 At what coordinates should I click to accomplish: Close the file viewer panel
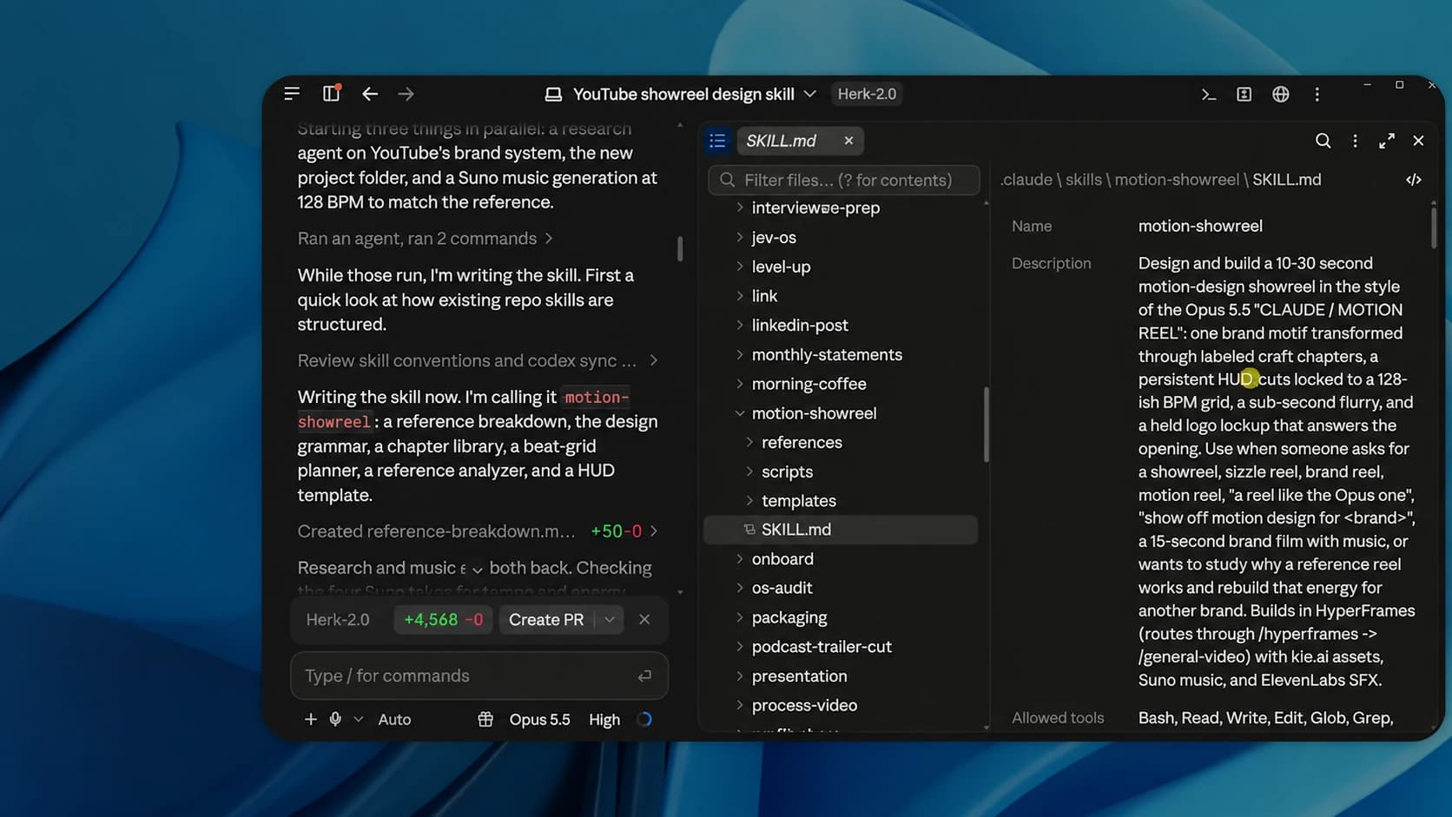(x=1418, y=141)
